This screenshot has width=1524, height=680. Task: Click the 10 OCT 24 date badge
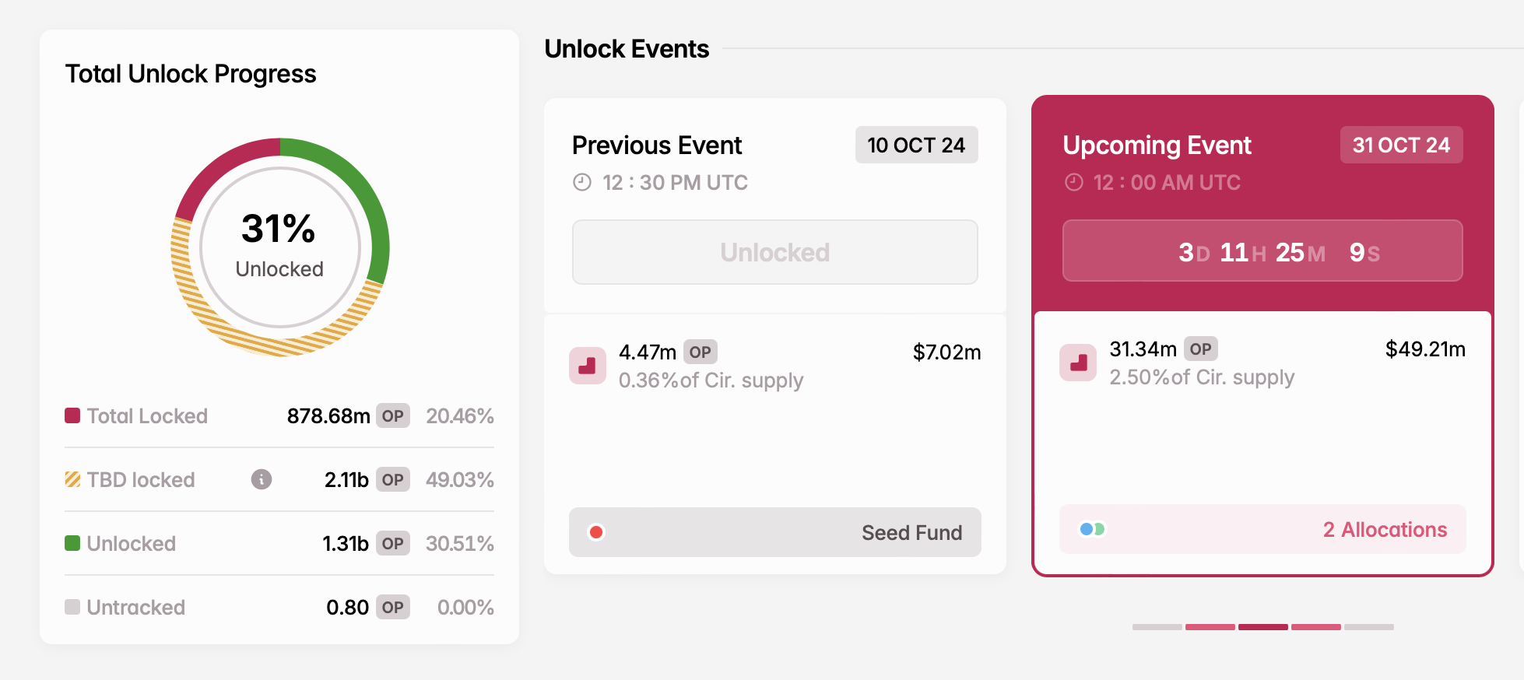916,145
